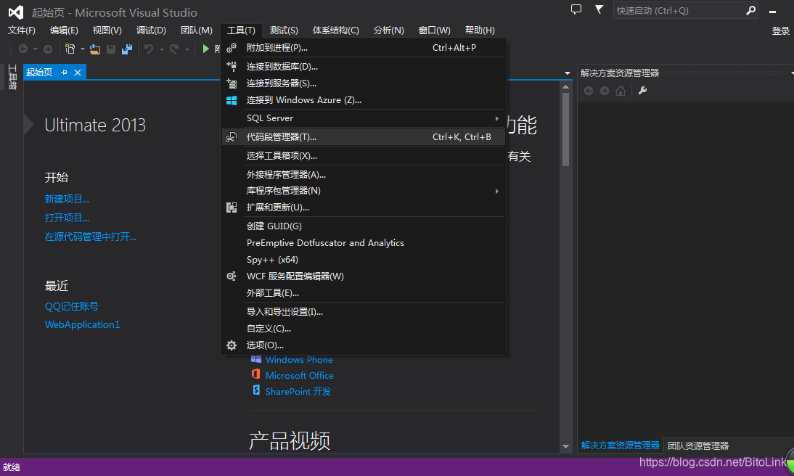Click the 新建项目 link
This screenshot has width=794, height=476.
[67, 199]
